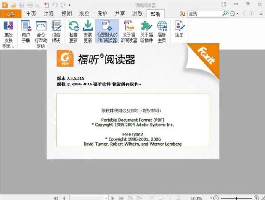Click the Undo arrow

[55, 5]
